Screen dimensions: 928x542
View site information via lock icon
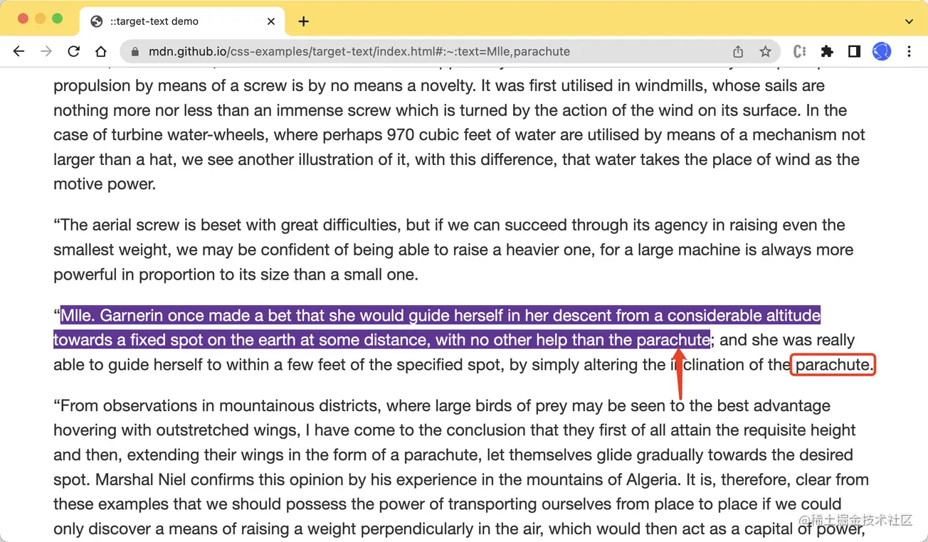click(135, 51)
